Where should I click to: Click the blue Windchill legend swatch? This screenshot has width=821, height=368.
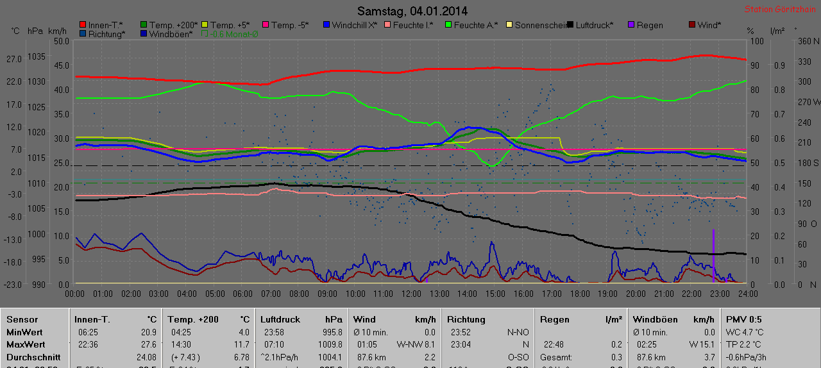pyautogui.click(x=326, y=25)
